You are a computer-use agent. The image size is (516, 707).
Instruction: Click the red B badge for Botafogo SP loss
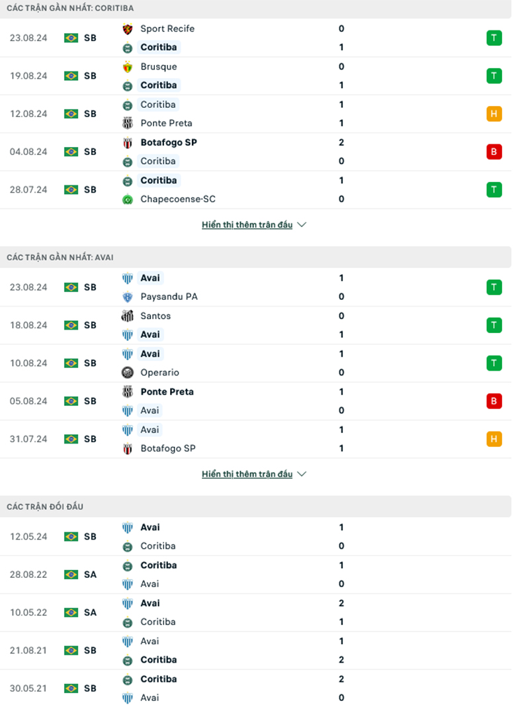pos(494,152)
